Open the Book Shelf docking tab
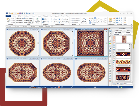The image size is (139, 106). [x=117, y=34]
